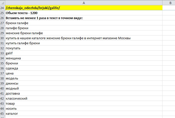The height and width of the screenshot is (118, 175).
Task: Select cell 'носить'
Action: pos(84,109)
